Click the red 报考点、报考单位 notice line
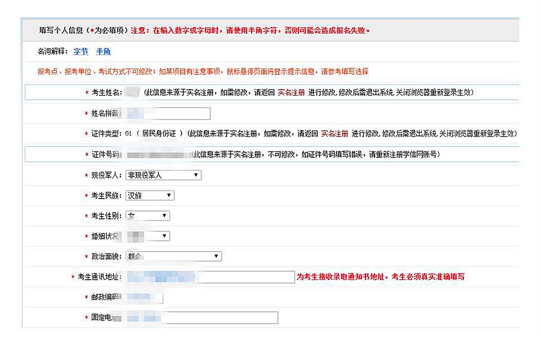Screen dimensions: 540x337 pos(202,71)
